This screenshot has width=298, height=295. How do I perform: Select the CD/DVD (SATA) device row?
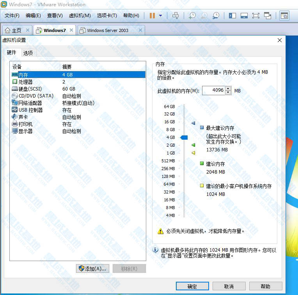tap(78, 96)
